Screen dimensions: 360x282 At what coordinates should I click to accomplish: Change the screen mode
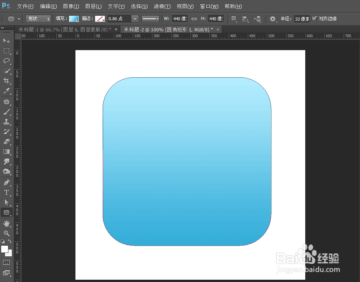7,272
